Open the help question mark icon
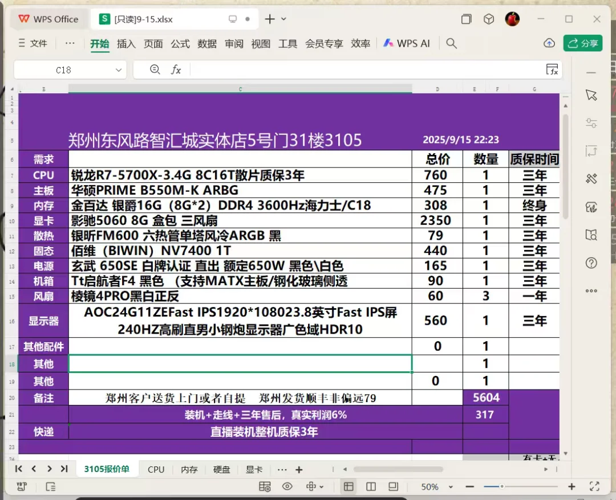Viewport: 616px width, 500px height. coord(591,263)
